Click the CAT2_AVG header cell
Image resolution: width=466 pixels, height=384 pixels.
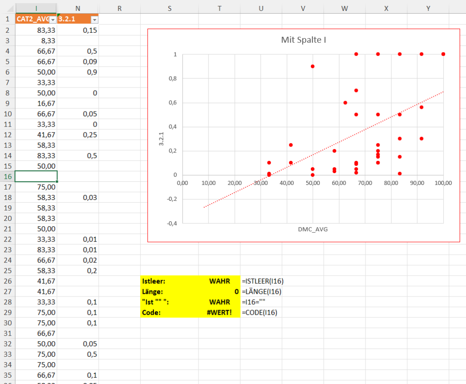36,19
